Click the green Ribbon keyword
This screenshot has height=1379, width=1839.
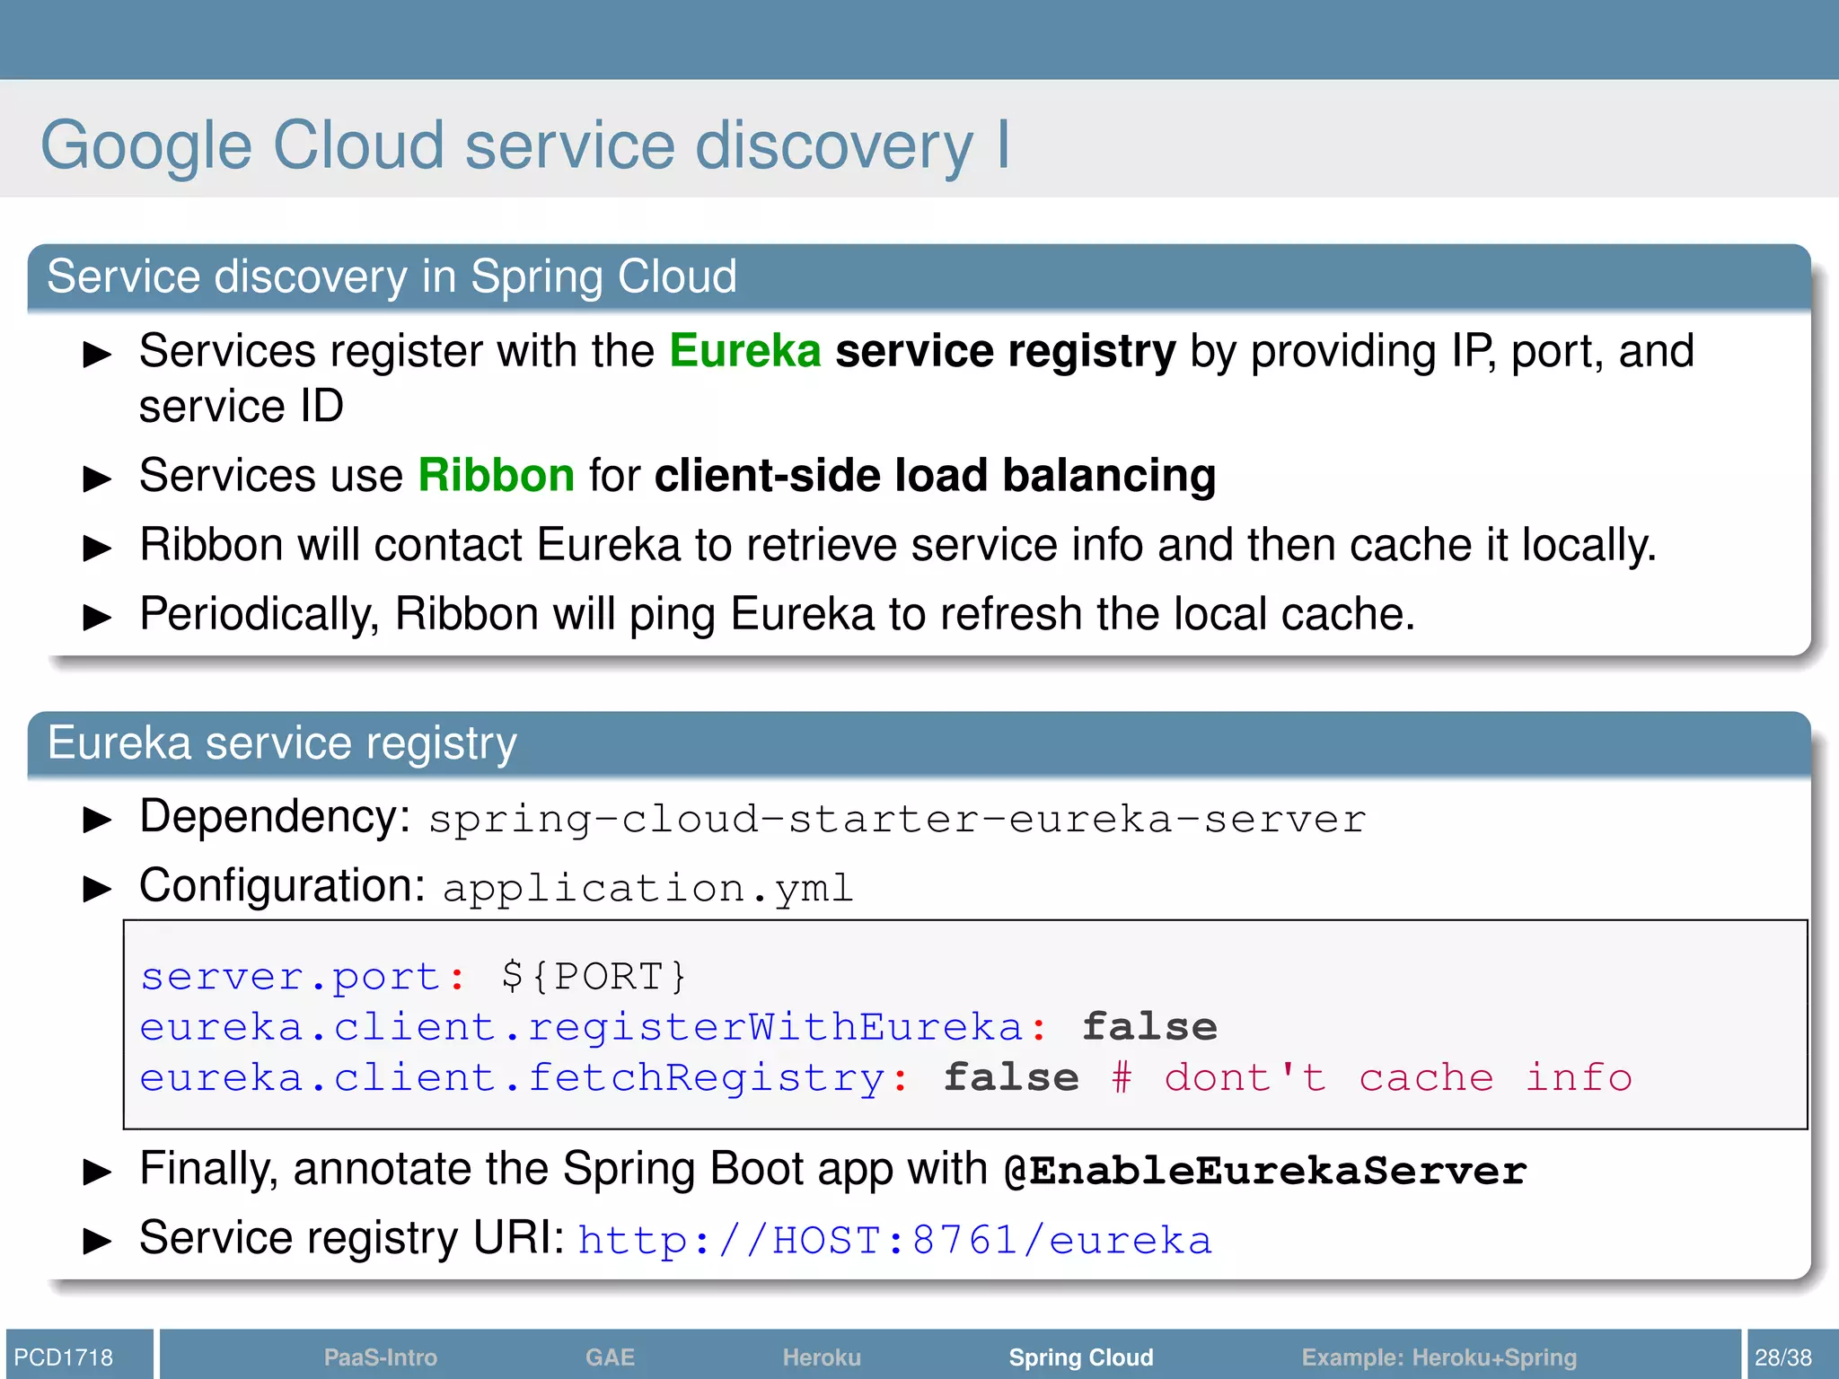pyautogui.click(x=496, y=474)
